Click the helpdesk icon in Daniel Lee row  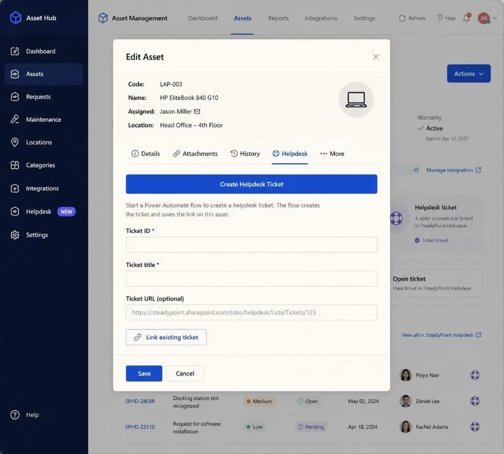[475, 401]
